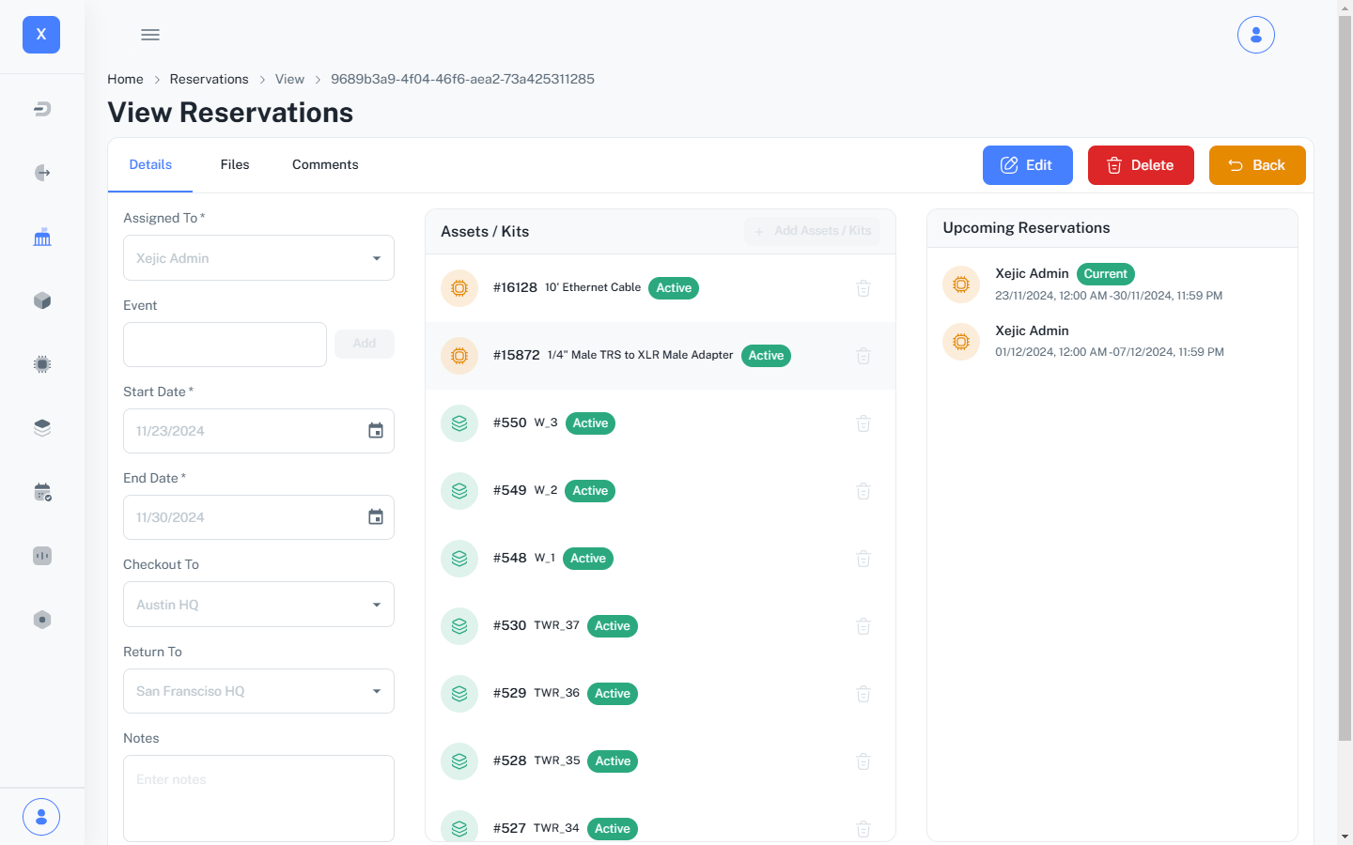Screen dimensions: 1353x845
Task: Click into the Notes text area
Action: tap(258, 798)
